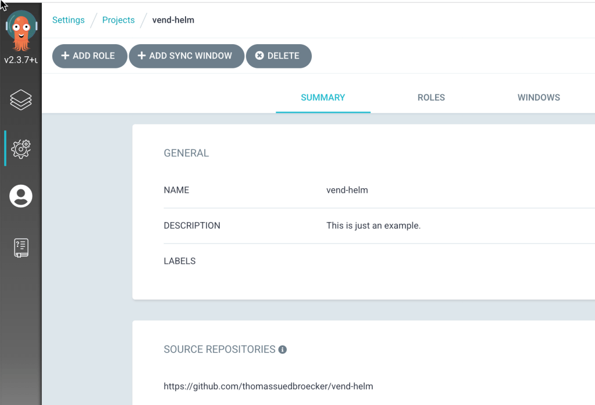Click the version label v2.3.7
This screenshot has height=405, width=595.
point(21,60)
